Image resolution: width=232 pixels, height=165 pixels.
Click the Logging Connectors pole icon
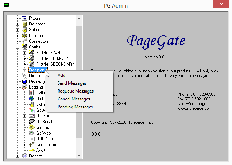(x=32, y=145)
